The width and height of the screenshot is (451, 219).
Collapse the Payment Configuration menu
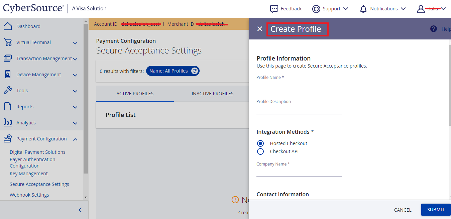75,139
